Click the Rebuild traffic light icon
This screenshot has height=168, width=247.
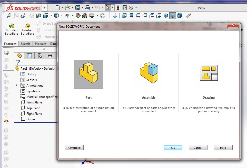(118, 7)
